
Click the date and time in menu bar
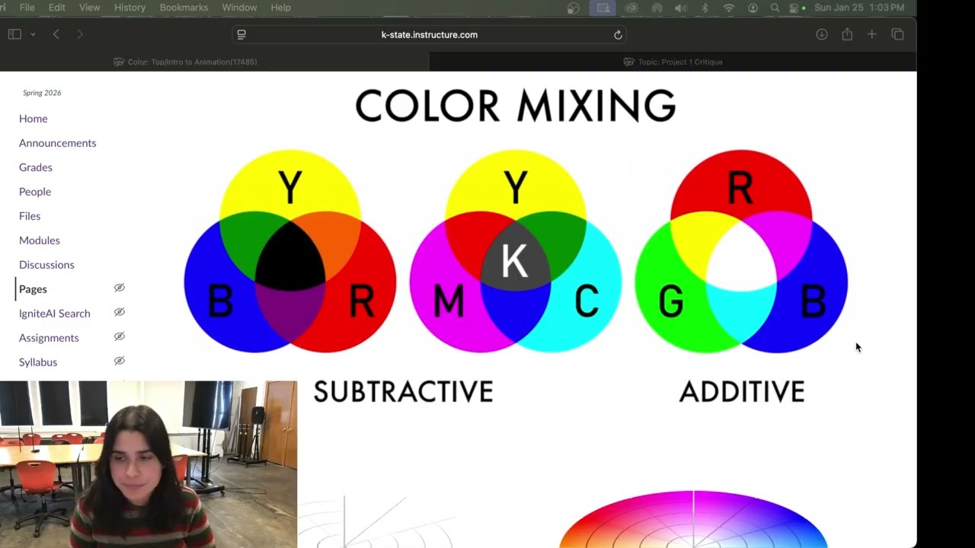(859, 8)
